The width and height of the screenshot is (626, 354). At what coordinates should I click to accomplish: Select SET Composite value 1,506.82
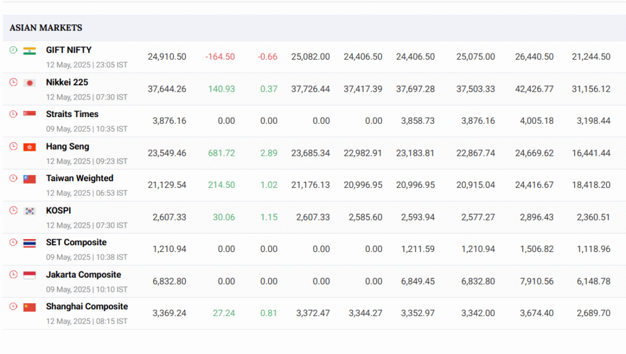pyautogui.click(x=537, y=249)
